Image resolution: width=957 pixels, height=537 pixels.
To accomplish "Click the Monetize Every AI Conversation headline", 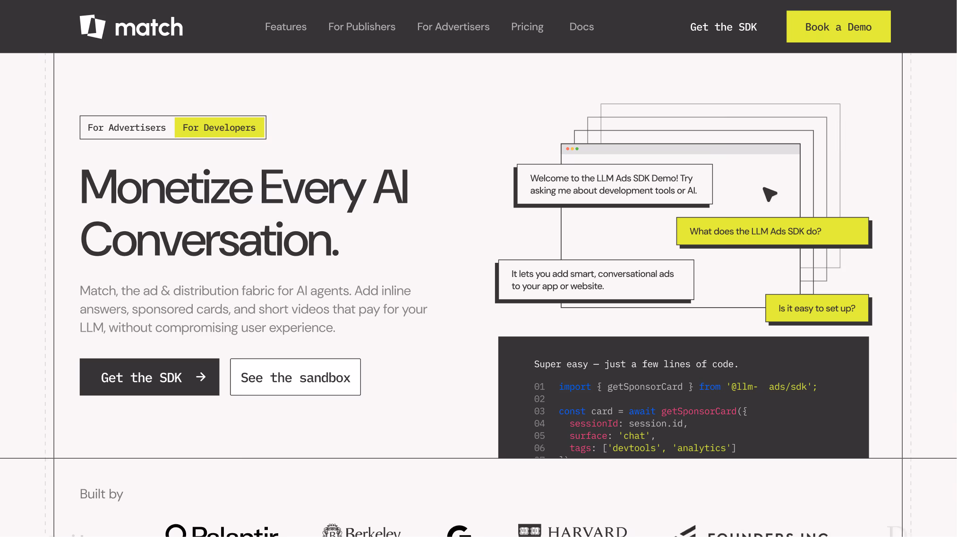I will (x=244, y=212).
